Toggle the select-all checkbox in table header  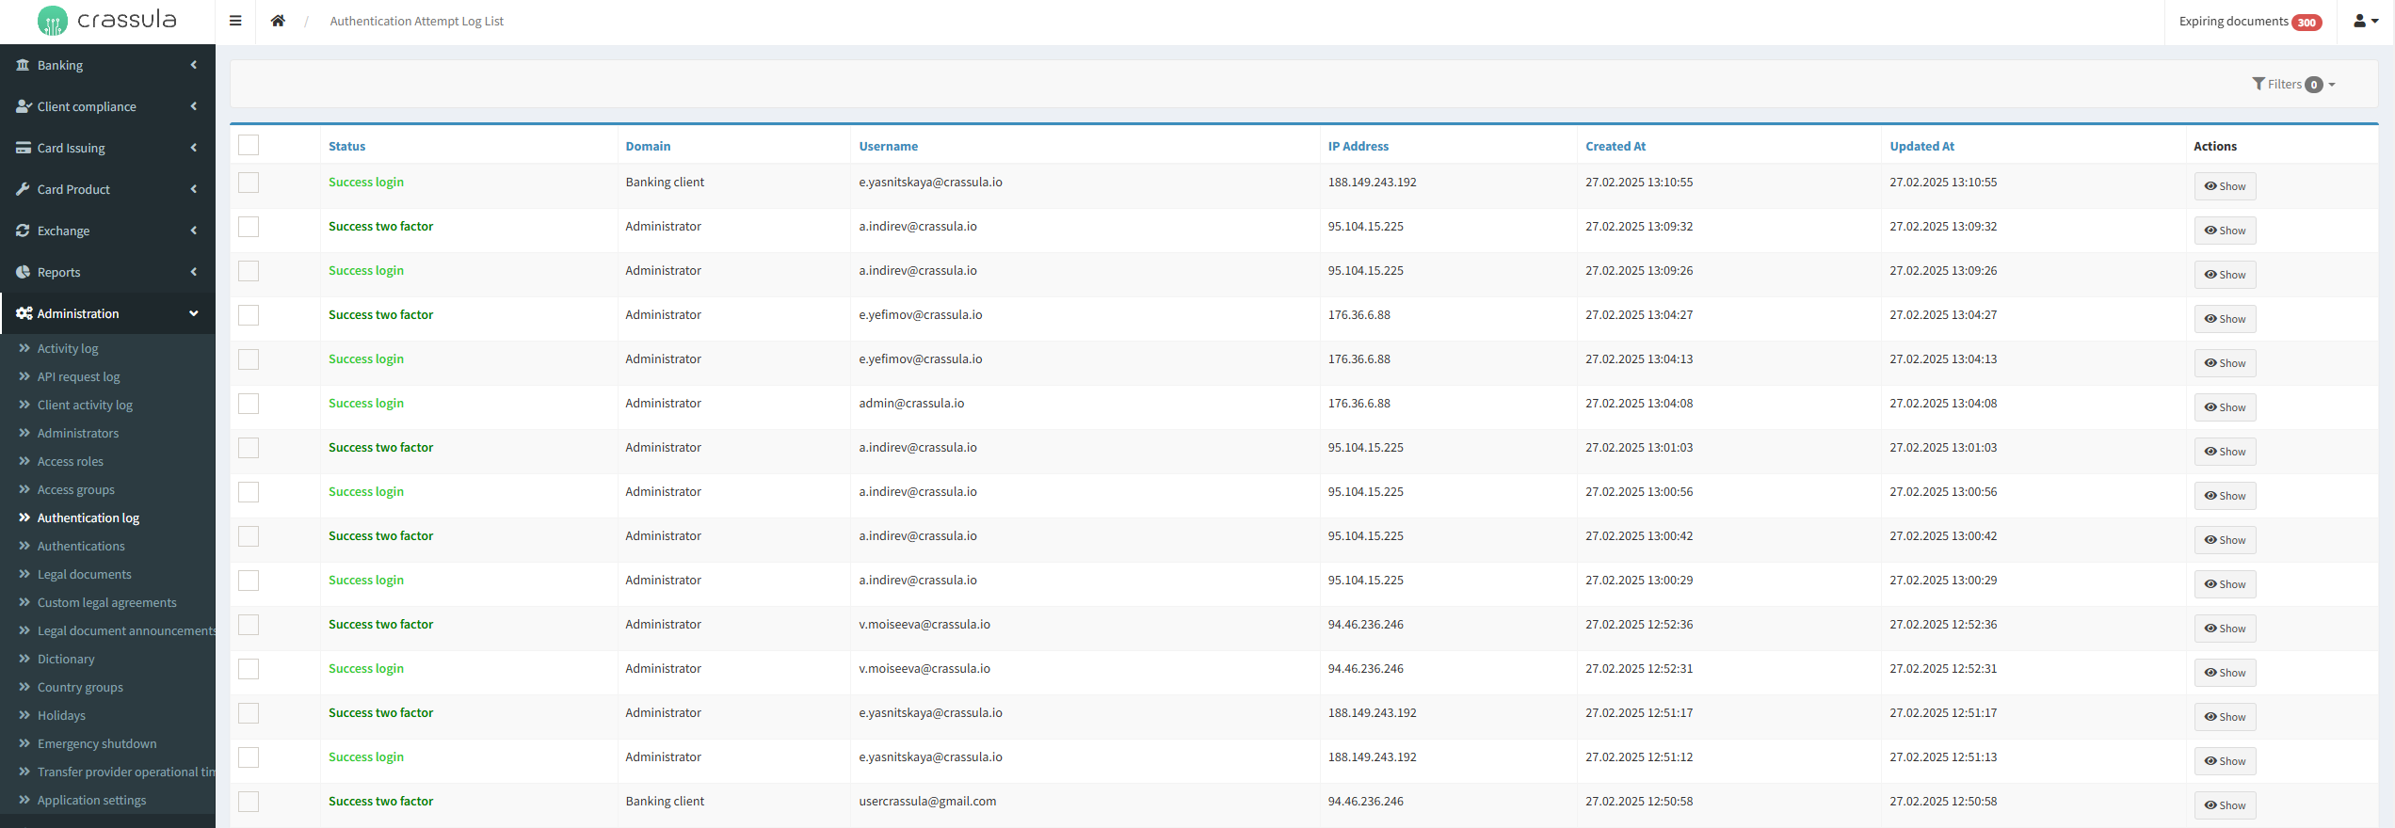click(249, 145)
